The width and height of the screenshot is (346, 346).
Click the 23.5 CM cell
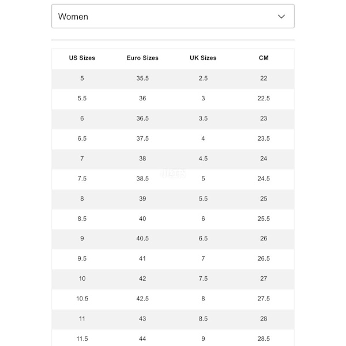click(x=264, y=138)
